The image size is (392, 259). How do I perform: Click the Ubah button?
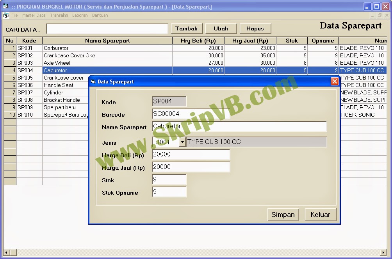click(x=221, y=28)
